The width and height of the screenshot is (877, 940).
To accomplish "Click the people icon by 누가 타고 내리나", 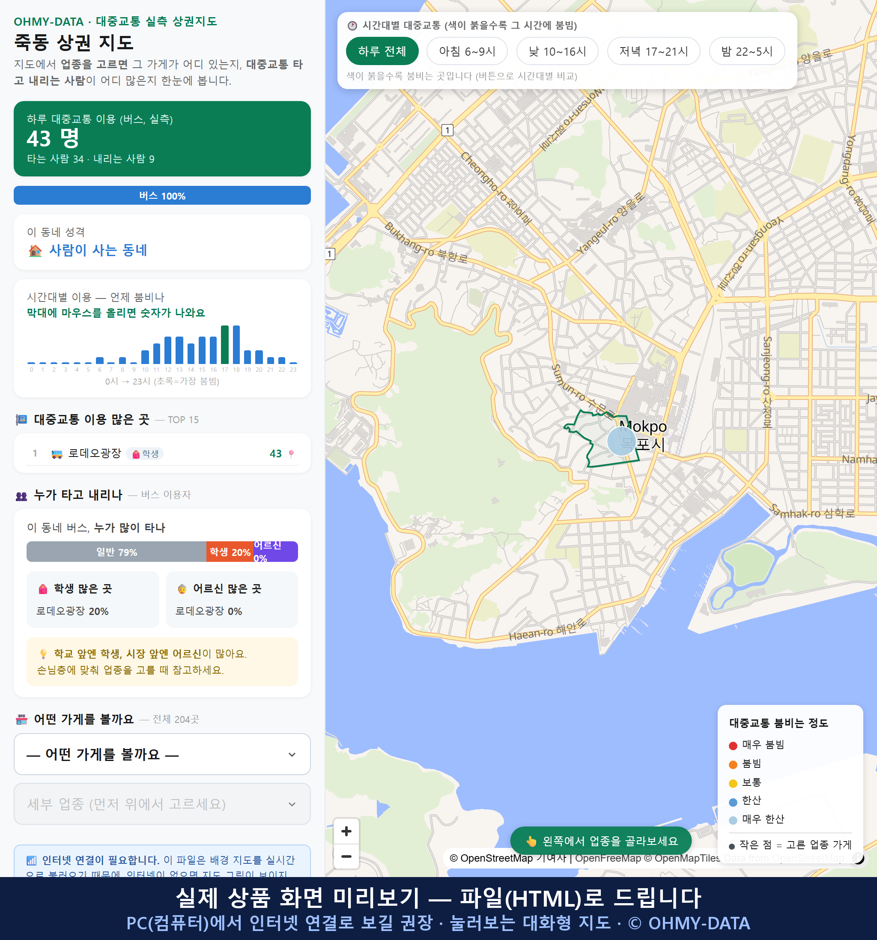I will coord(21,495).
